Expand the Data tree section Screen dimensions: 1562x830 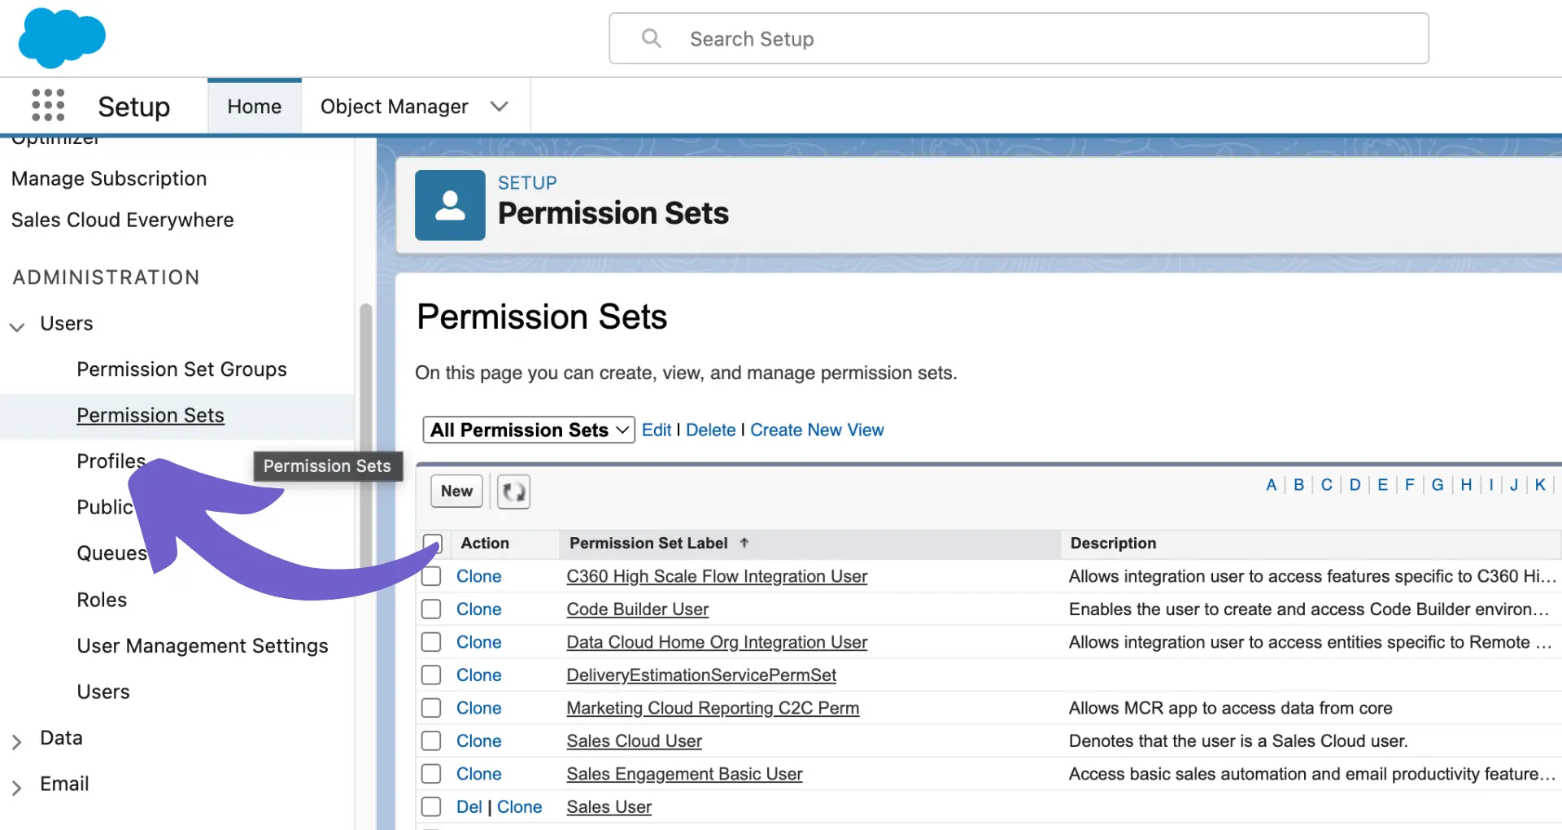[16, 740]
